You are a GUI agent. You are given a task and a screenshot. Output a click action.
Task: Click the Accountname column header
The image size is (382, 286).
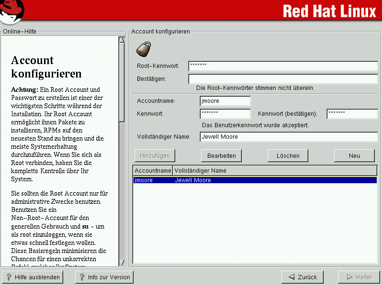[153, 171]
